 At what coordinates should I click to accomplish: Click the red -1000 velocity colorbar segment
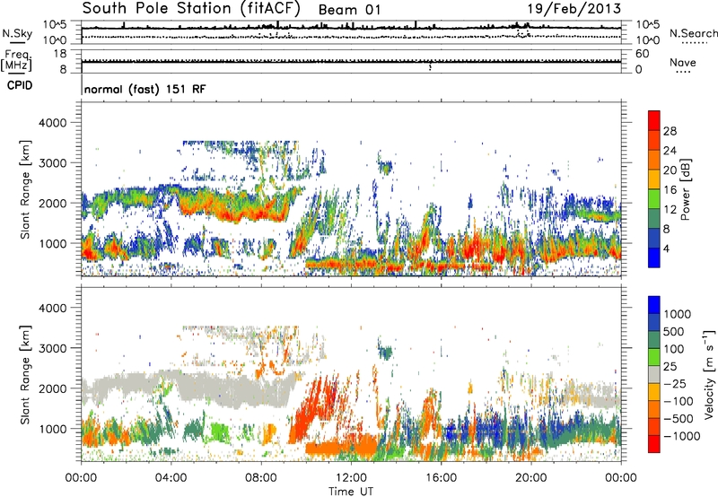654,444
